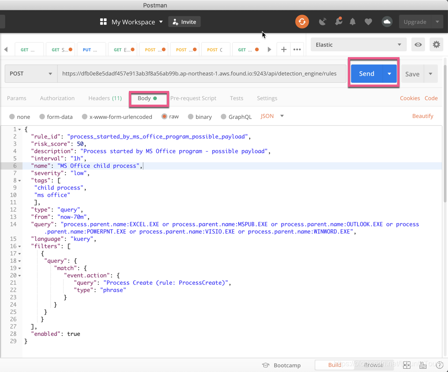Open Bootcamp from the status bar
448x372 pixels.
282,365
